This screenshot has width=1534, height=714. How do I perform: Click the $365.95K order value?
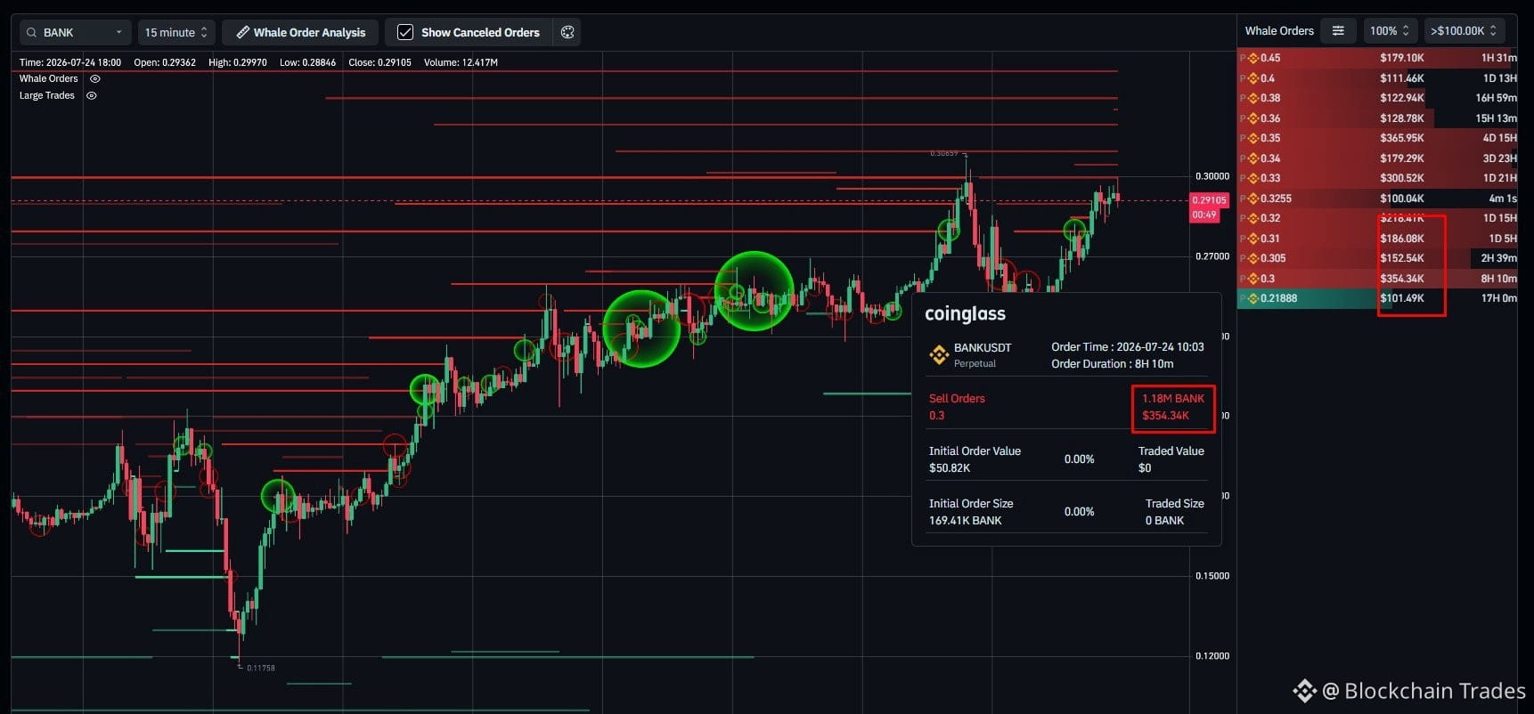[1402, 138]
